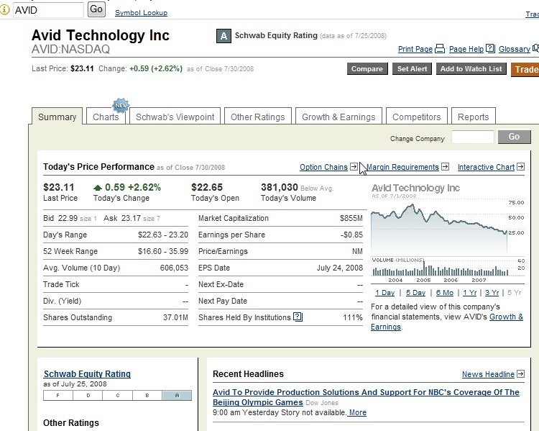Click the arrow icon beside Margin Requirements
Viewport: 539px width, 431px height.
pos(445,167)
